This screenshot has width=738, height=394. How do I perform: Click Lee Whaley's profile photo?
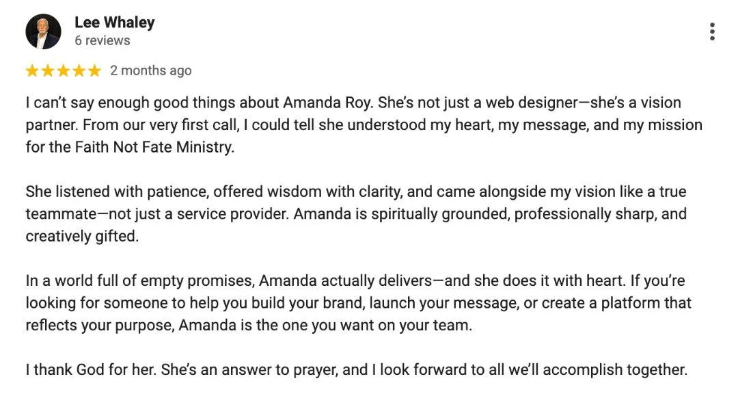[x=43, y=31]
